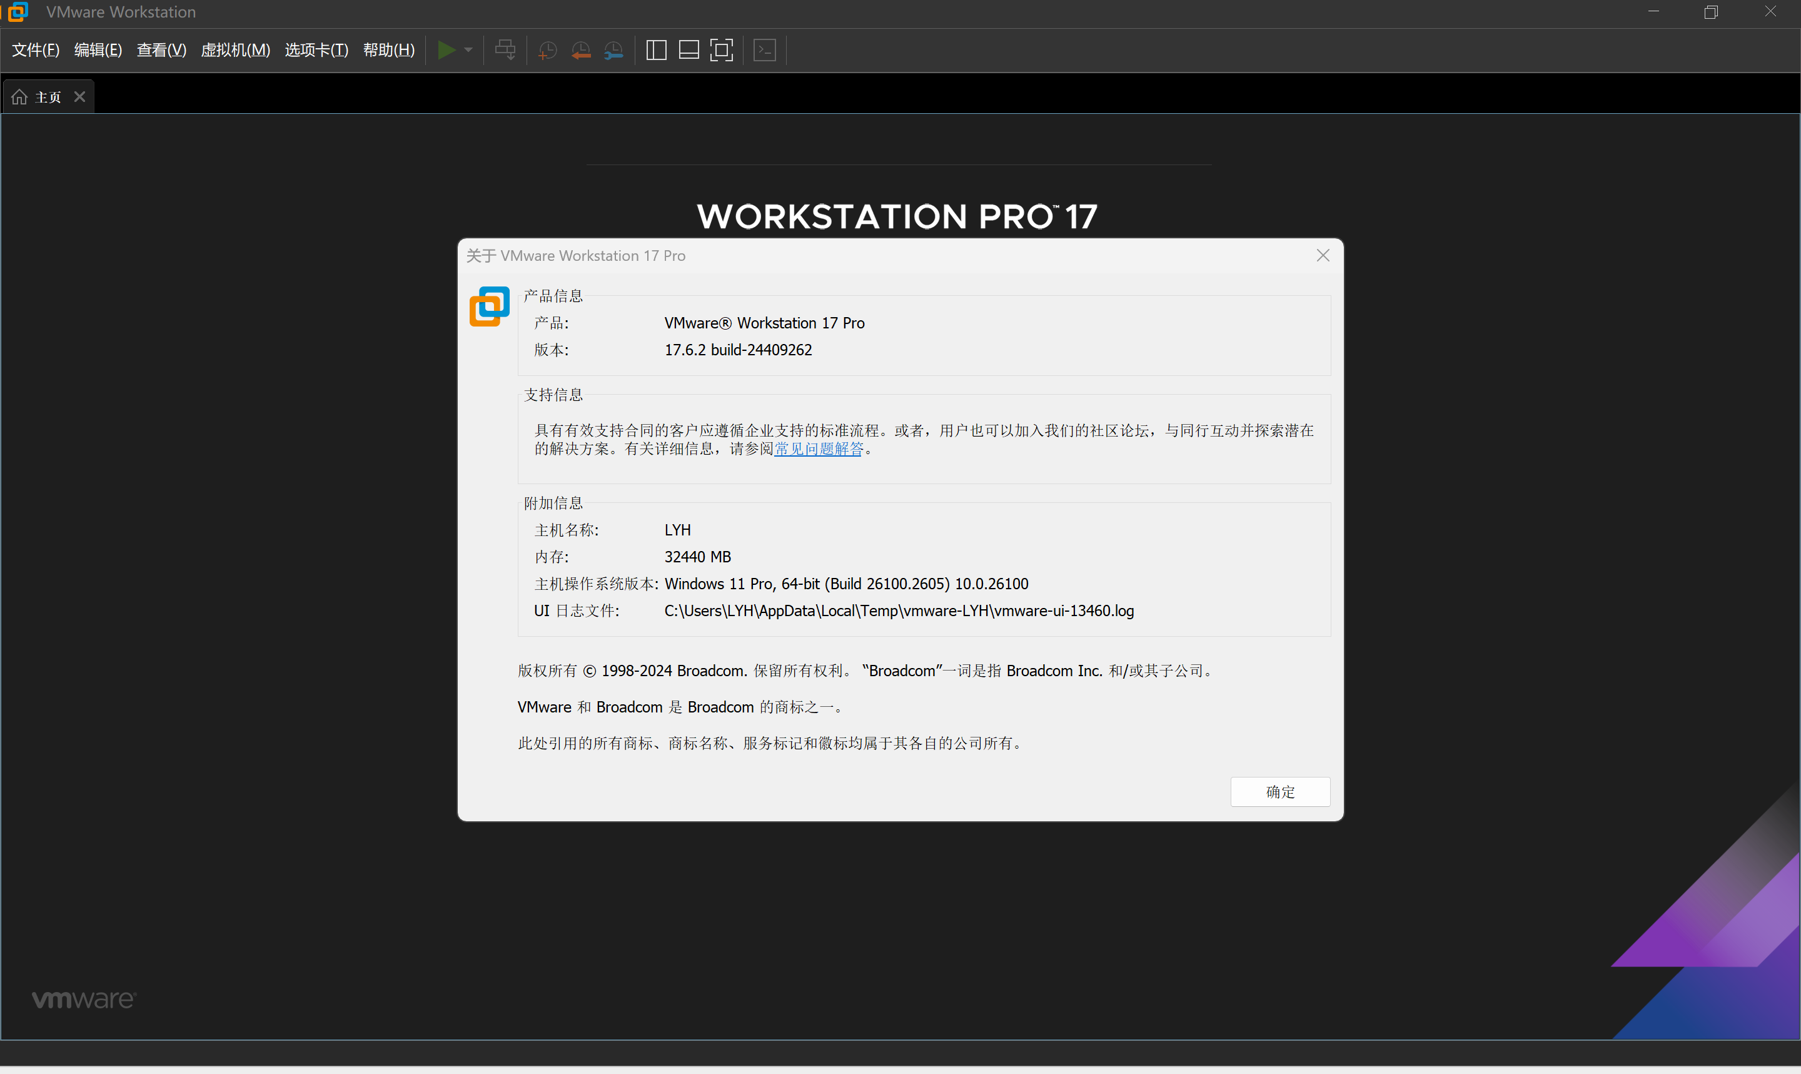Close the VMware Workstation main window

1770,12
